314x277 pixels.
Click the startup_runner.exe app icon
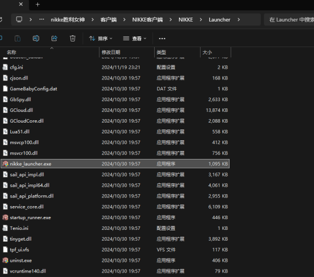6,217
